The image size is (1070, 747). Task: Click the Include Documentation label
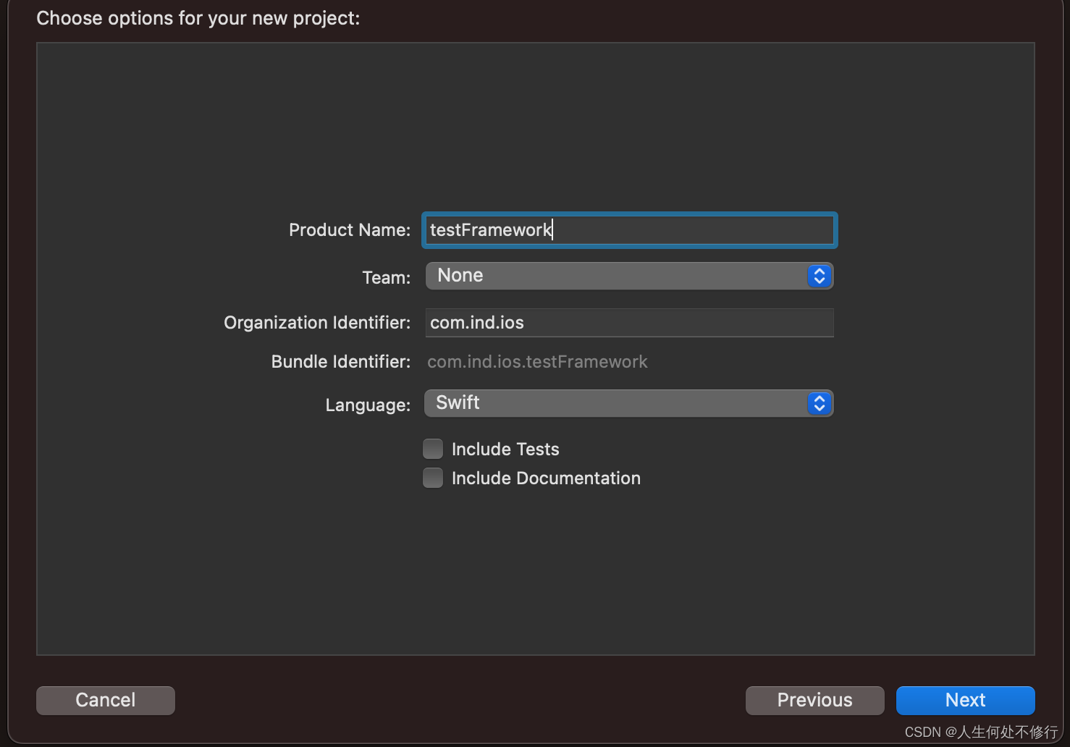click(546, 478)
